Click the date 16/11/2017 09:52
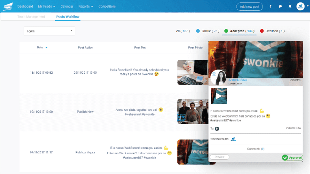The image size is (310, 174). 41,73
